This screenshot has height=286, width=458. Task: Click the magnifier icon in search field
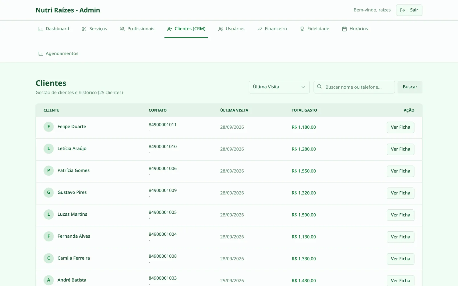pyautogui.click(x=319, y=87)
